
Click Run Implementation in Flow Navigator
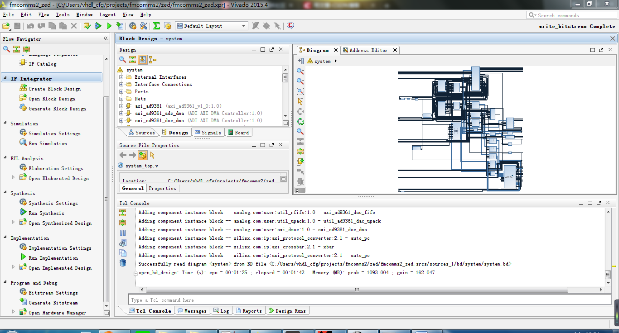pos(53,258)
